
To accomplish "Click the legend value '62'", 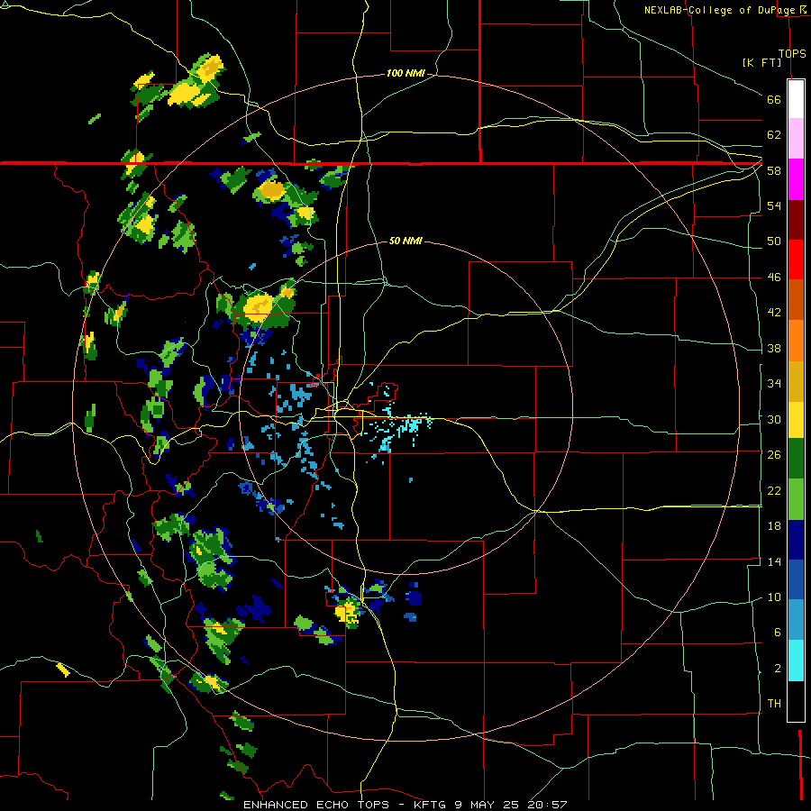I will (x=774, y=135).
